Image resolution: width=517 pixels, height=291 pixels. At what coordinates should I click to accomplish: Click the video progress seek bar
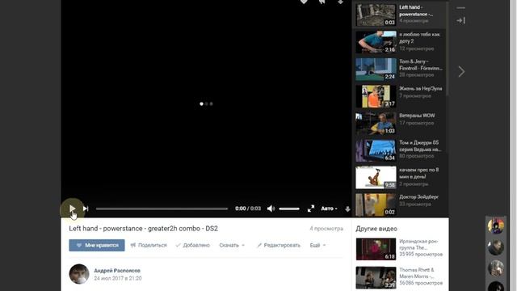[x=162, y=209]
